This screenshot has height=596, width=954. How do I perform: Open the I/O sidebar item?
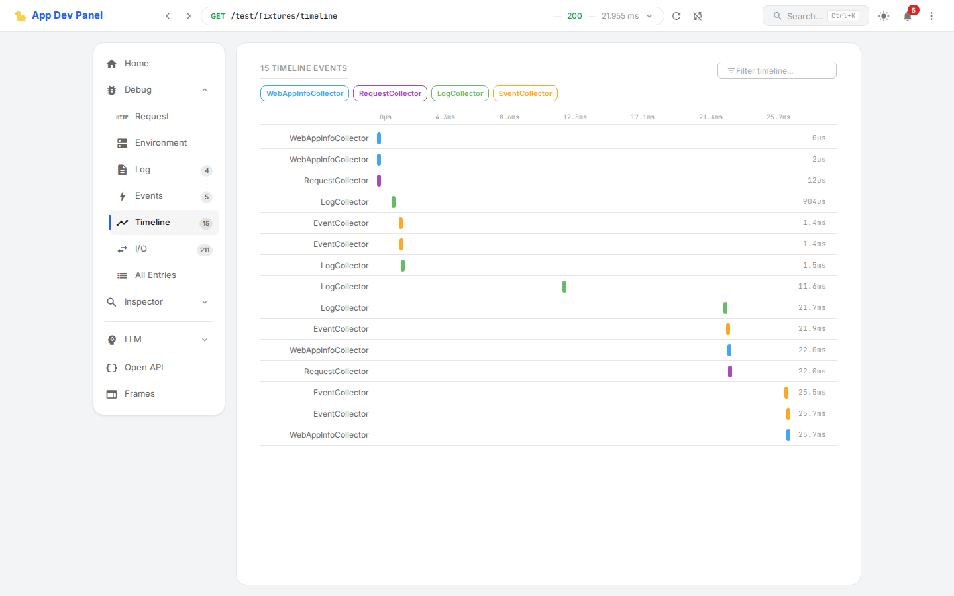pyautogui.click(x=141, y=249)
